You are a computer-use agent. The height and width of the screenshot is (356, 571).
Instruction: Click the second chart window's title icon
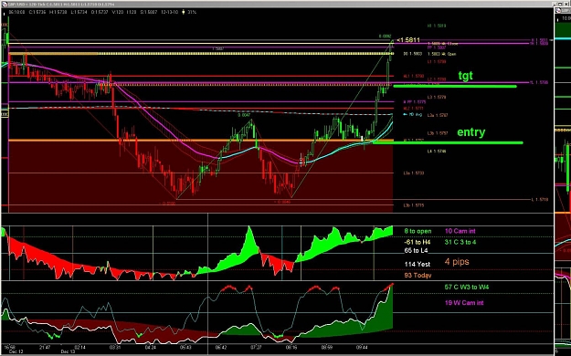coord(558,10)
